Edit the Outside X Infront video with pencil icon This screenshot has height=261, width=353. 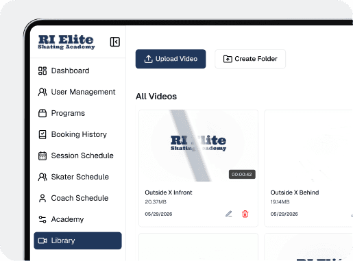pyautogui.click(x=229, y=214)
